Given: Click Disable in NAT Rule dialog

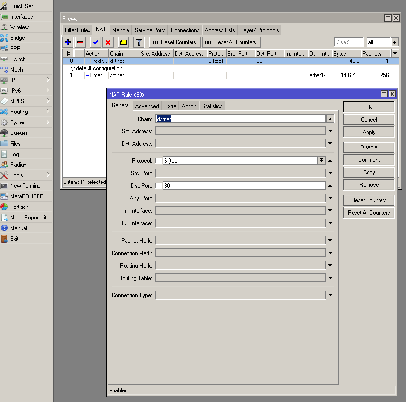Looking at the screenshot, I should pyautogui.click(x=368, y=147).
